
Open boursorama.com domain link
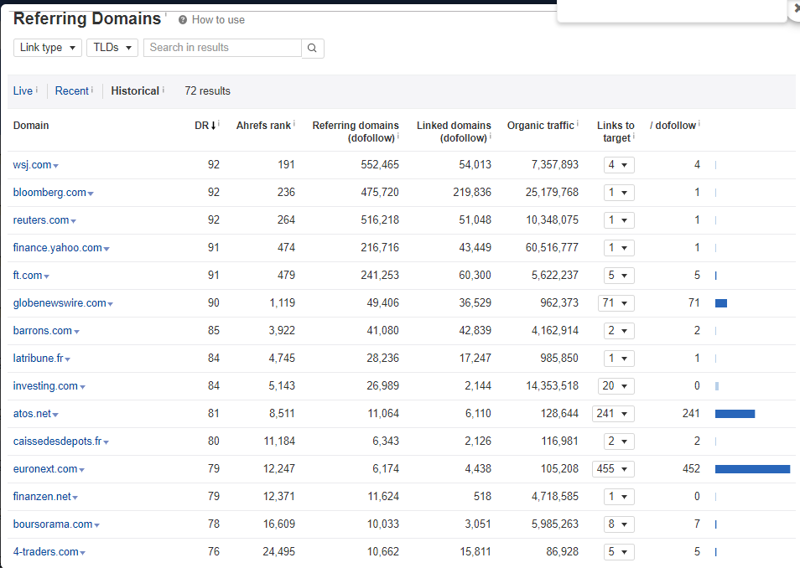(x=53, y=524)
